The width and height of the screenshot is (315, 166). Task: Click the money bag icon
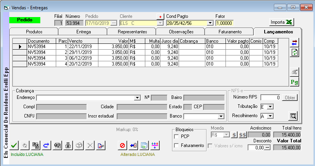[67, 145]
